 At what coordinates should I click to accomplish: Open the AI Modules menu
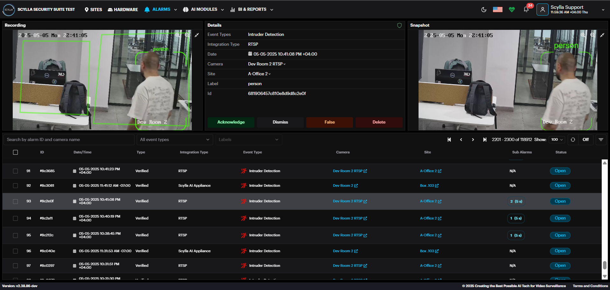[x=204, y=10]
